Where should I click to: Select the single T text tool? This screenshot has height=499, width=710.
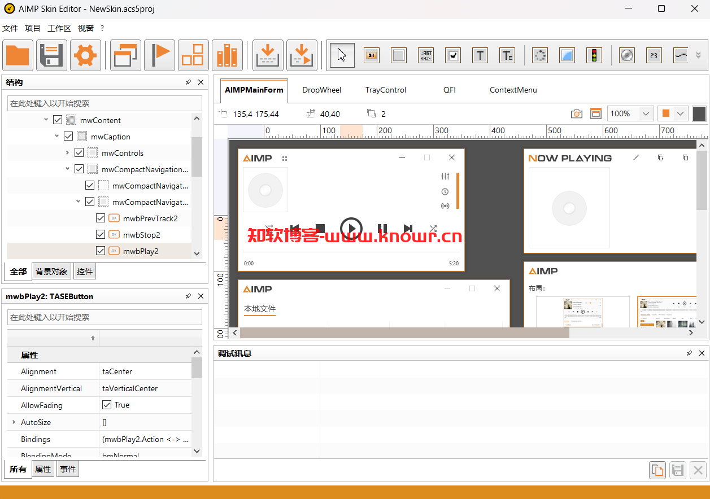[x=480, y=55]
